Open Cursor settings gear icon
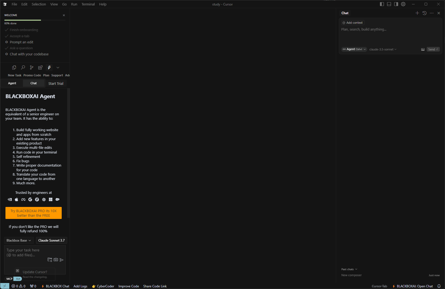445x289 pixels. (403, 4)
